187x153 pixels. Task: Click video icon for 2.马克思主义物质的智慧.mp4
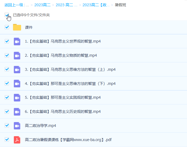tap(17, 56)
